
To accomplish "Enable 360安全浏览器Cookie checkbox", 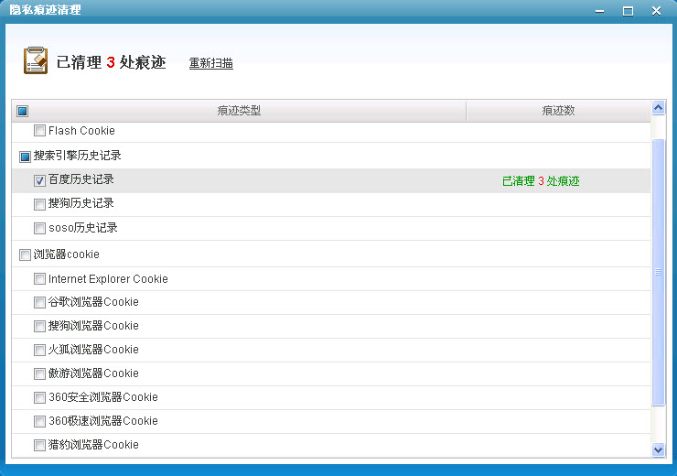I will 39,398.
